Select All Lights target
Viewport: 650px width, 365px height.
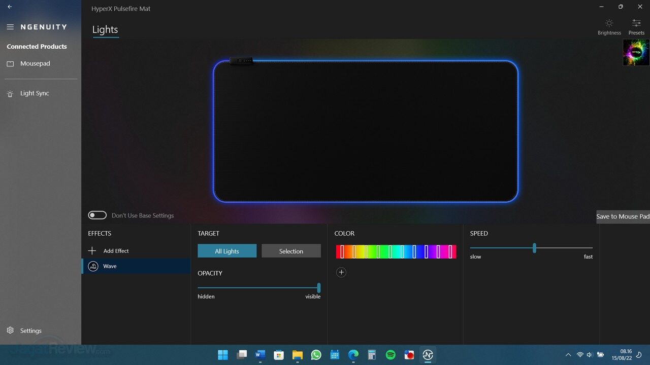point(227,251)
